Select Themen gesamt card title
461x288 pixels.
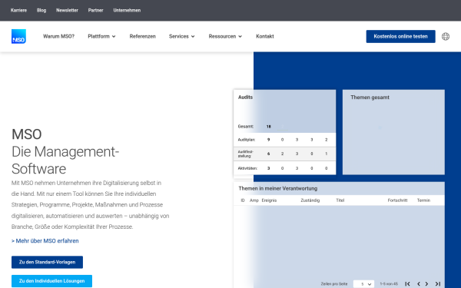tap(370, 98)
